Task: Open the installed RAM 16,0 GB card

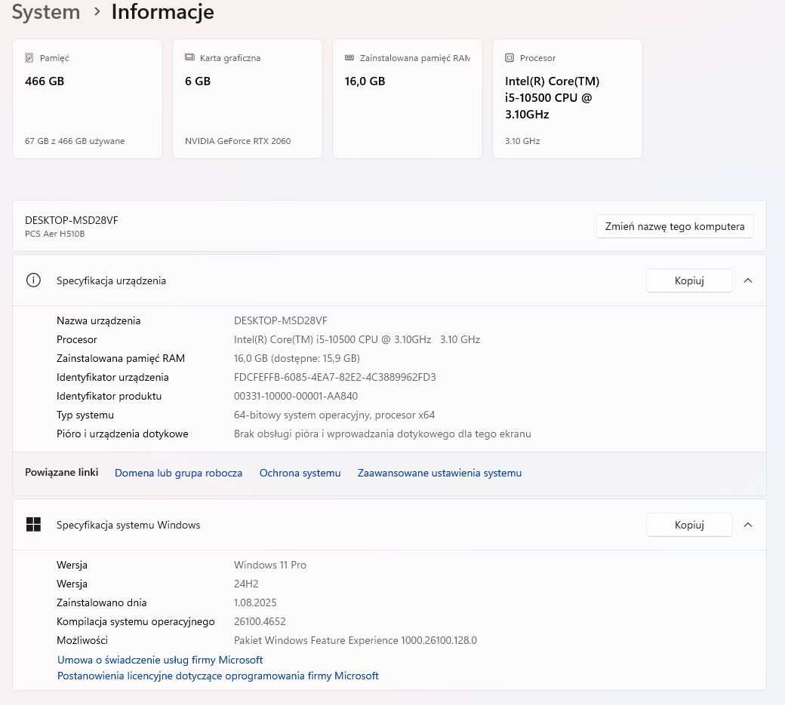Action: click(408, 99)
